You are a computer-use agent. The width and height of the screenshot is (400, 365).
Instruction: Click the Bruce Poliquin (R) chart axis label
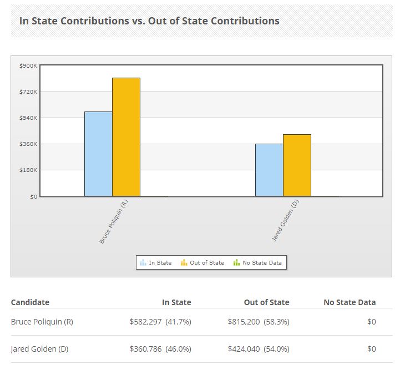114,222
